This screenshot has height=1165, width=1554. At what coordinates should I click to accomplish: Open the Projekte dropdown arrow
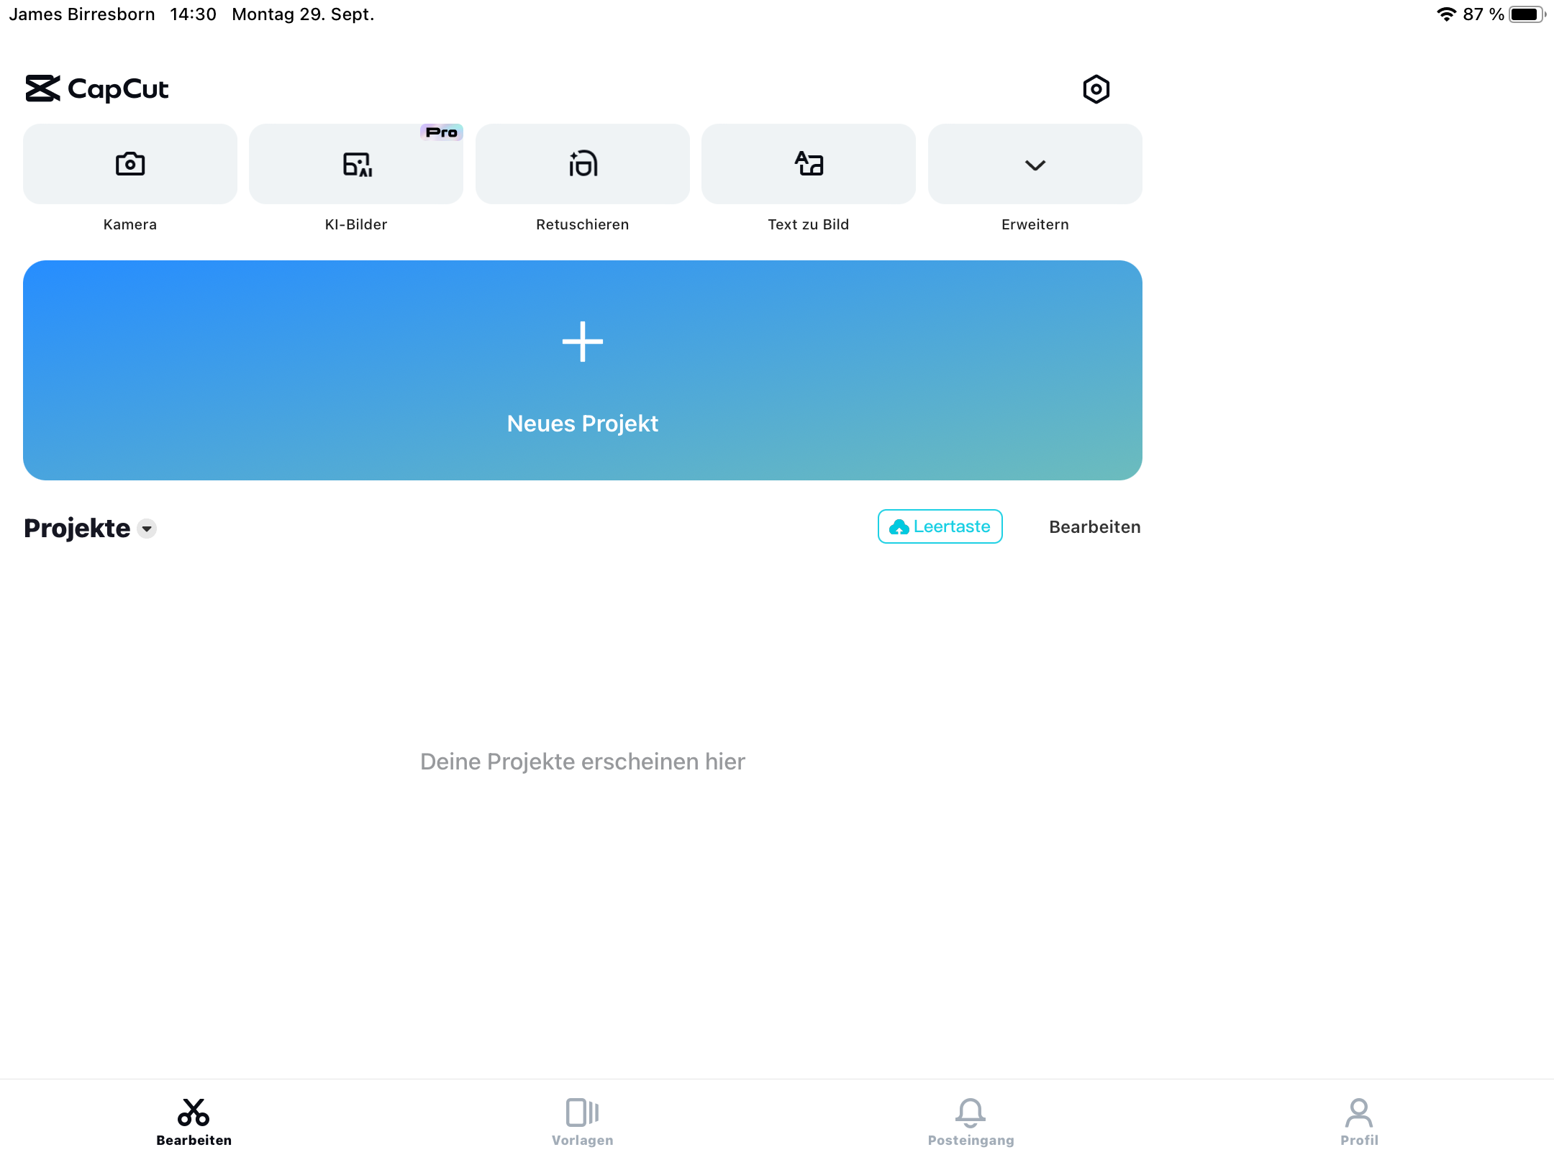[147, 529]
